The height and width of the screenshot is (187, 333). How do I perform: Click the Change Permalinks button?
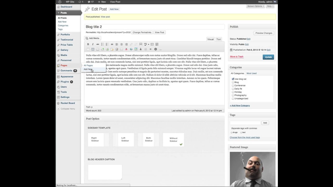pos(142,32)
